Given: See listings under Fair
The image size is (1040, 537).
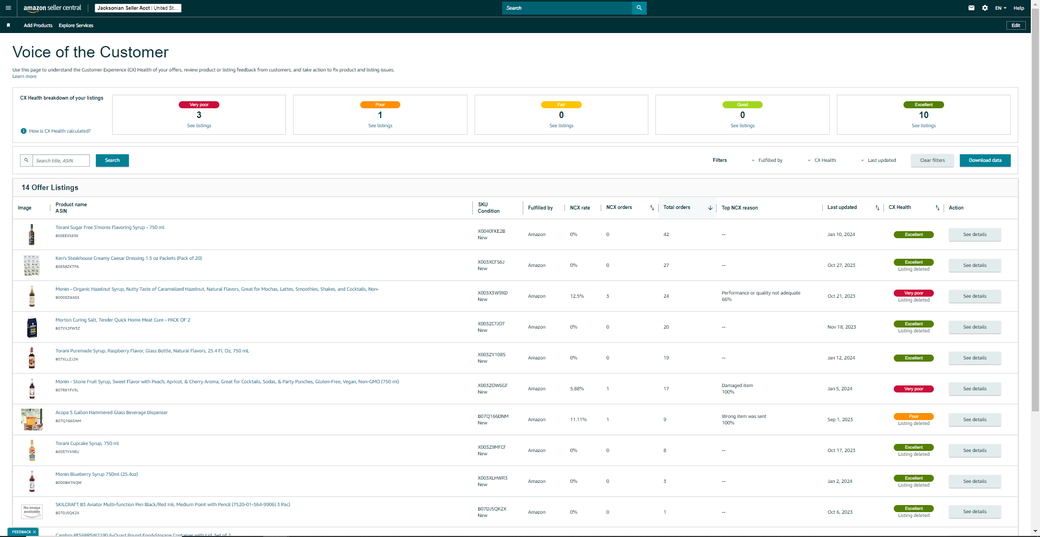Looking at the screenshot, I should pyautogui.click(x=561, y=126).
